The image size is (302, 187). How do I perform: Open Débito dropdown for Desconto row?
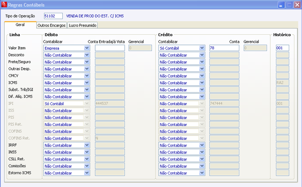pos(87,55)
